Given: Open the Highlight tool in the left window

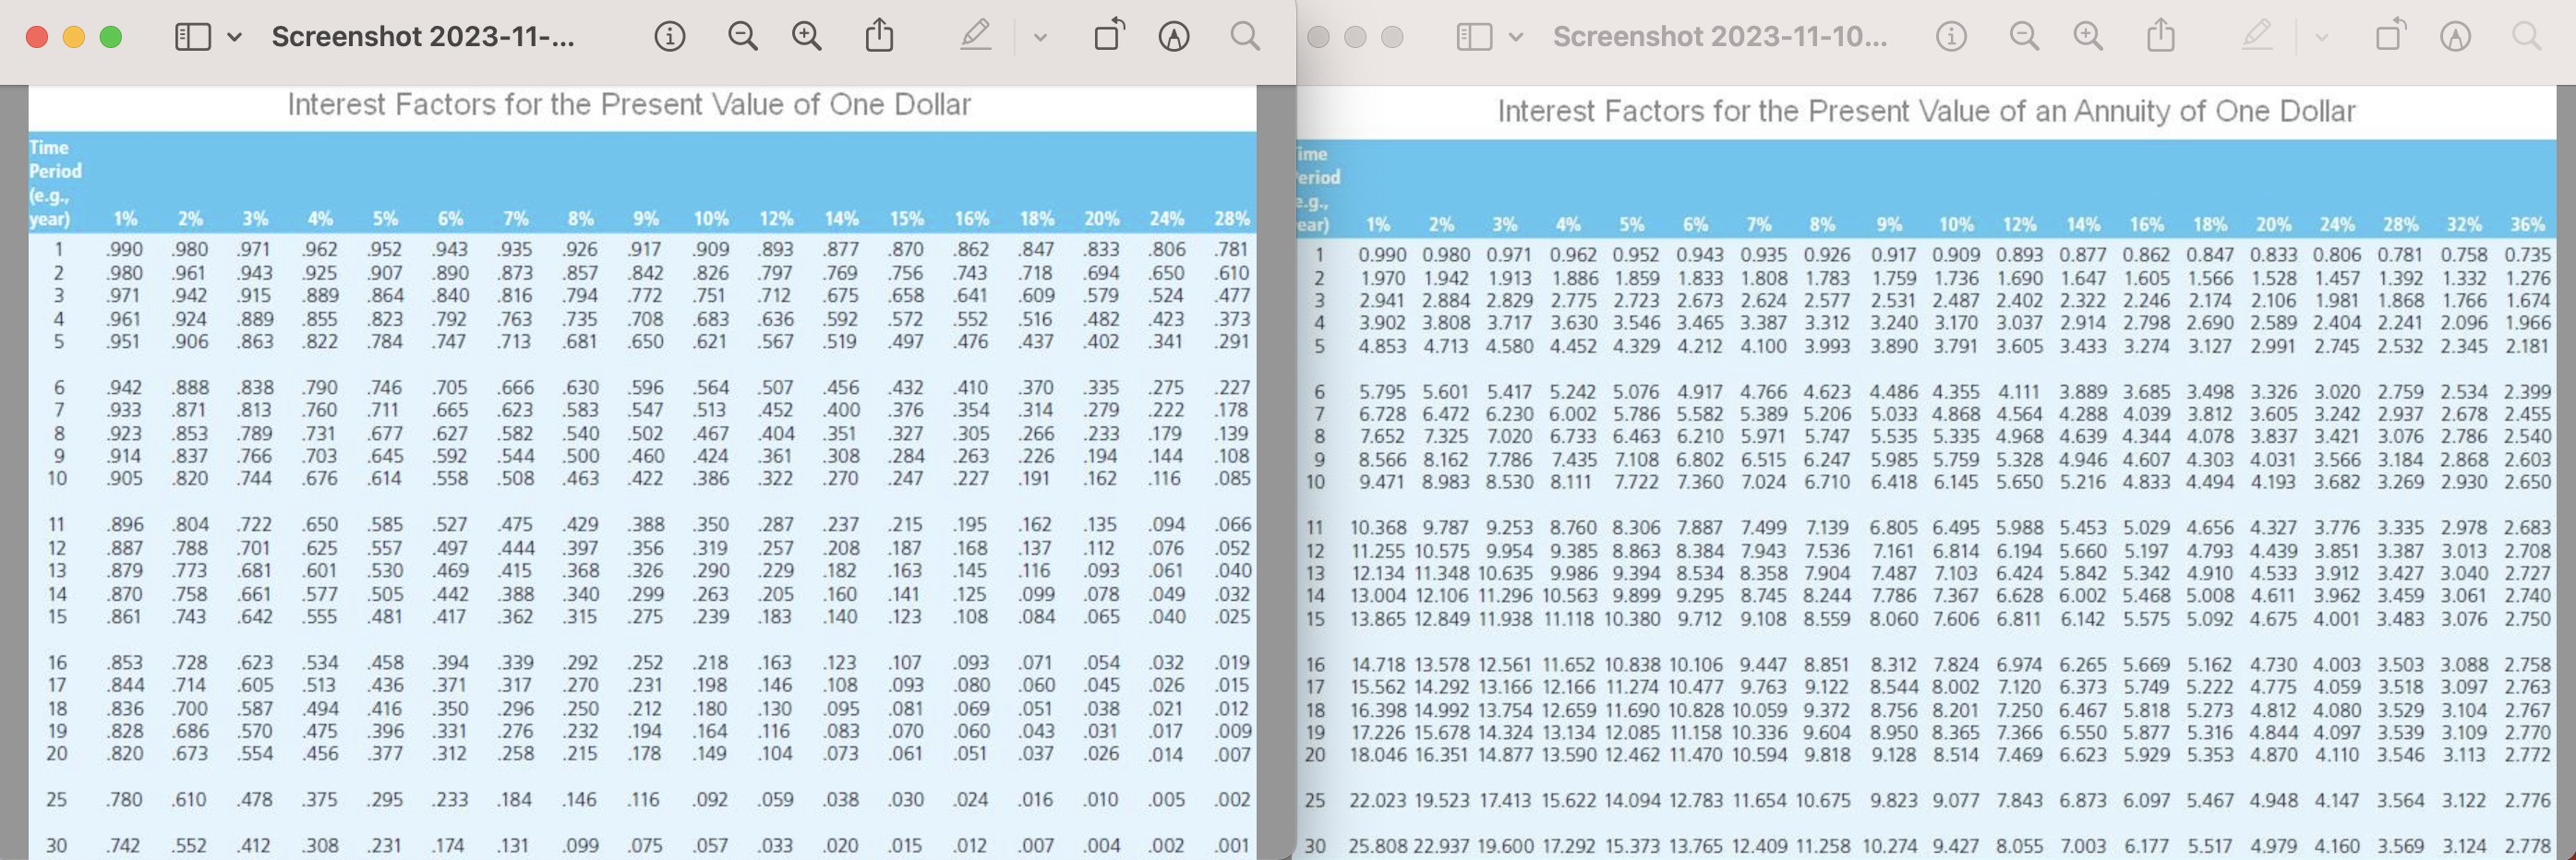Looking at the screenshot, I should tap(976, 36).
